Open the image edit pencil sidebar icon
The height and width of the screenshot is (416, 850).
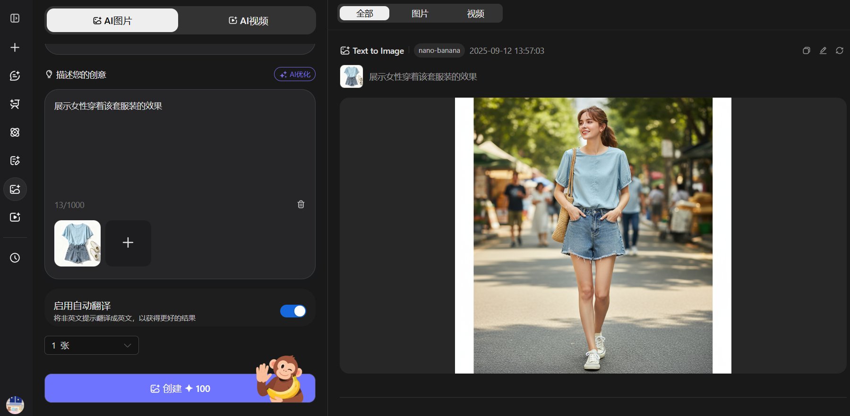point(15,160)
